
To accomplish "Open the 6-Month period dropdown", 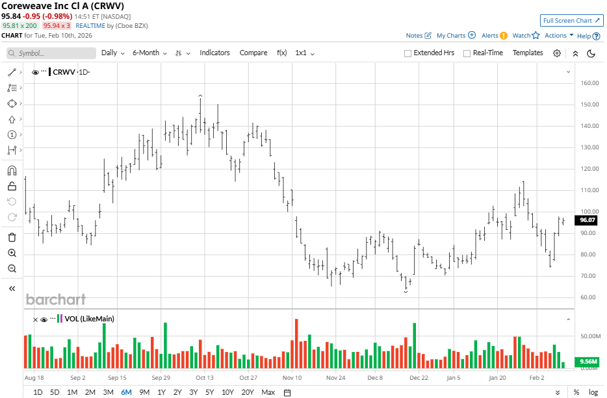I will 150,53.
